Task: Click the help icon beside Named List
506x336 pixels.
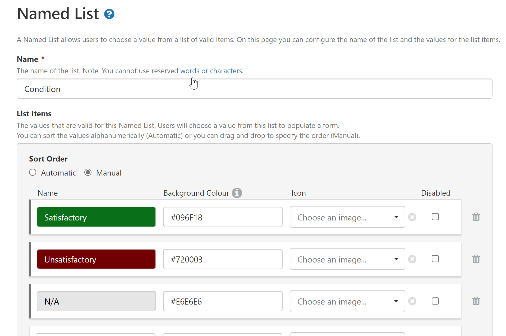Action: pos(109,14)
